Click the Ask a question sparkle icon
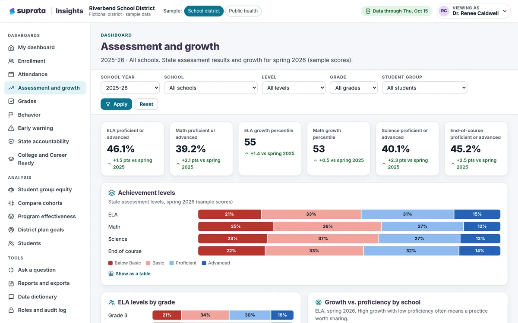The height and width of the screenshot is (323, 518). coord(11,270)
